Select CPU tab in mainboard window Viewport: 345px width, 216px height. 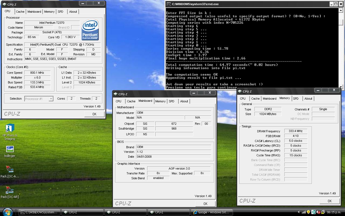[x=119, y=101]
